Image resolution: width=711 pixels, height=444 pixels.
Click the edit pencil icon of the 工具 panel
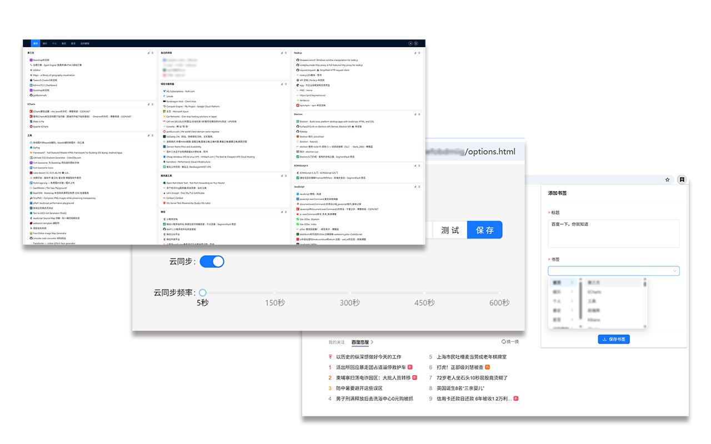149,135
